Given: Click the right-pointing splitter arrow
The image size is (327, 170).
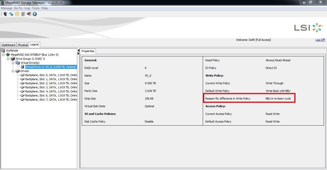Looking at the screenshot, I should (78, 53).
